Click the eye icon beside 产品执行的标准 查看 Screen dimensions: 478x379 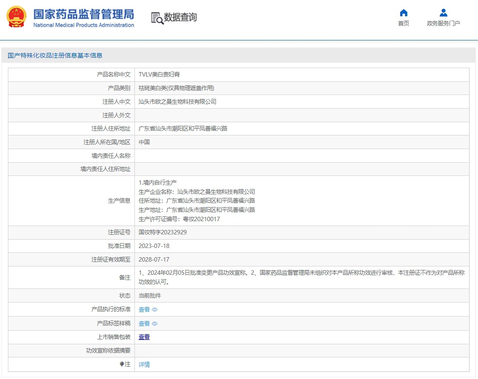coord(155,310)
